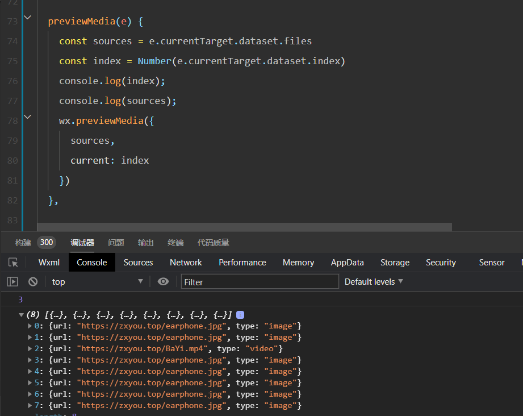Switch to the Wxml tab
The width and height of the screenshot is (523, 416).
click(x=49, y=263)
